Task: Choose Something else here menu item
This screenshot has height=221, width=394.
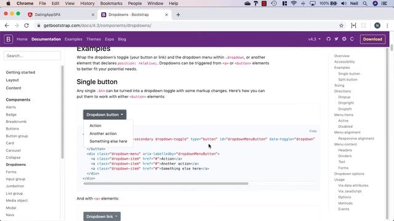Action: [x=108, y=141]
